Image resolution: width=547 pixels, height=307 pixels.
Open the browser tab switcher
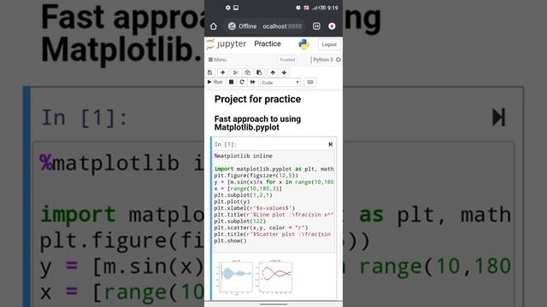316,26
